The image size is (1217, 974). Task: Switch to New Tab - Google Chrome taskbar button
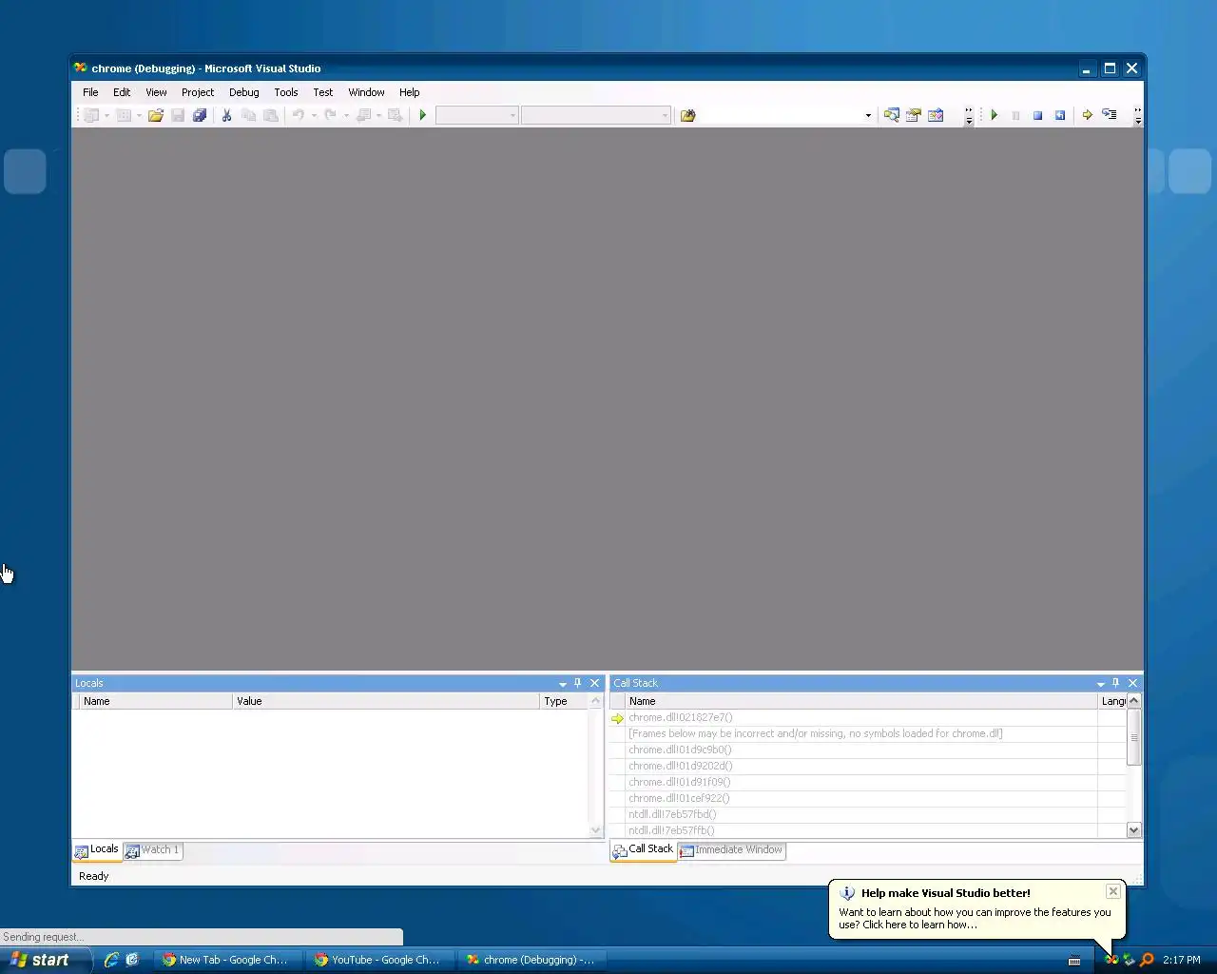click(x=229, y=960)
